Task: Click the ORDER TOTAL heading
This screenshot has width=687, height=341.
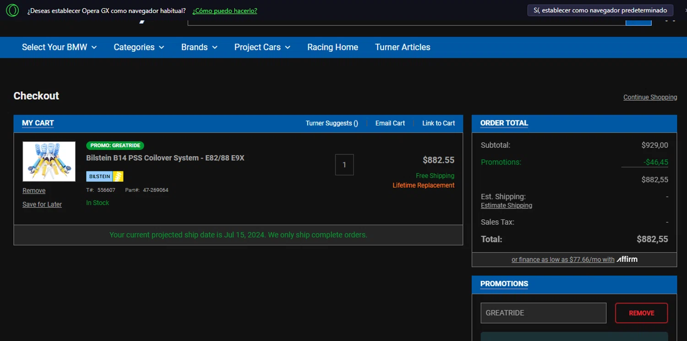Action: (504, 123)
